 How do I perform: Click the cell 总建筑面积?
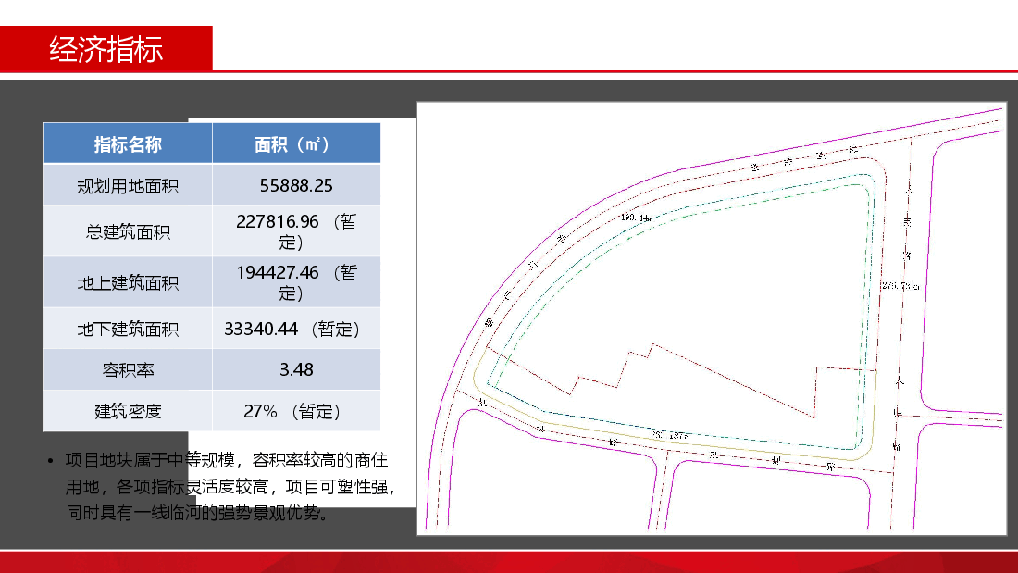[x=128, y=231]
